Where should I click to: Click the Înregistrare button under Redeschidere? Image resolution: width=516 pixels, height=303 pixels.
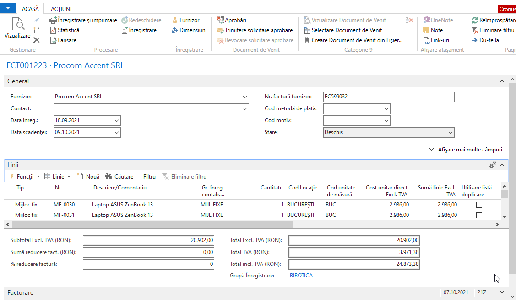coord(139,30)
